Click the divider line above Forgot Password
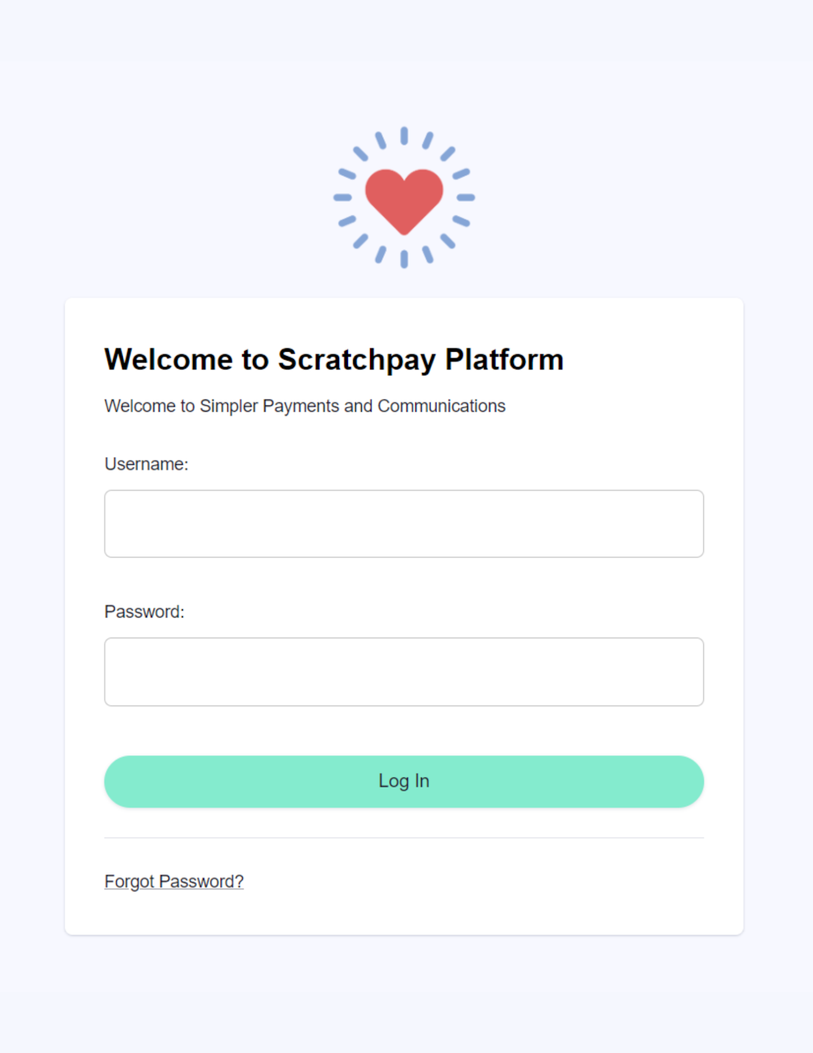Screen dimensions: 813x1053 pyautogui.click(x=404, y=838)
